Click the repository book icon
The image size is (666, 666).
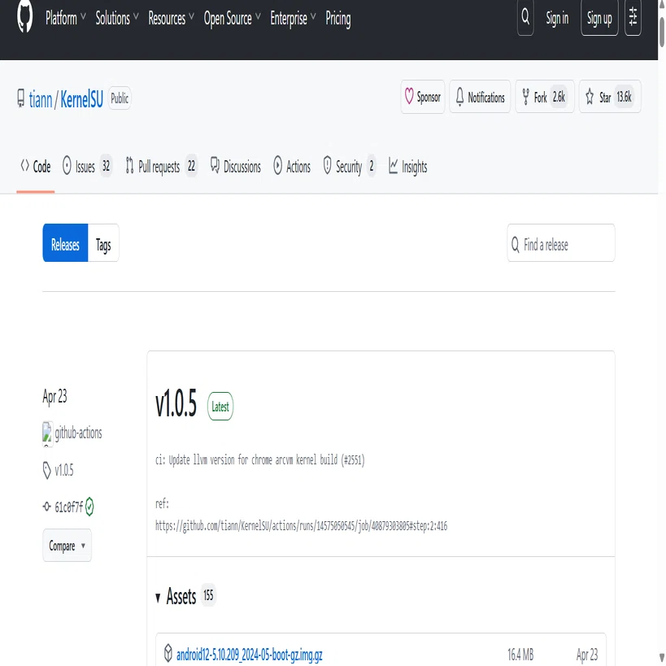21,98
